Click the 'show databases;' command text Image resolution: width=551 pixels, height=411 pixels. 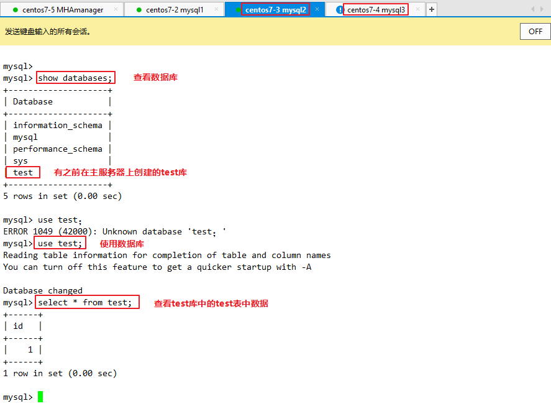[x=75, y=78]
